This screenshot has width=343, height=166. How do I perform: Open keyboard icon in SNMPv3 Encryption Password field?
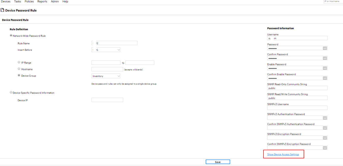(325, 138)
